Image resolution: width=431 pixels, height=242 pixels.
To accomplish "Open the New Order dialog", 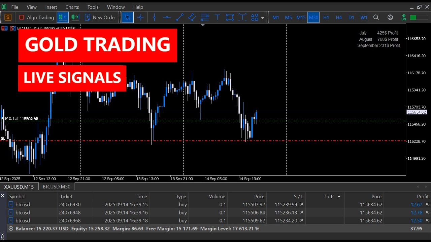I will point(100,17).
